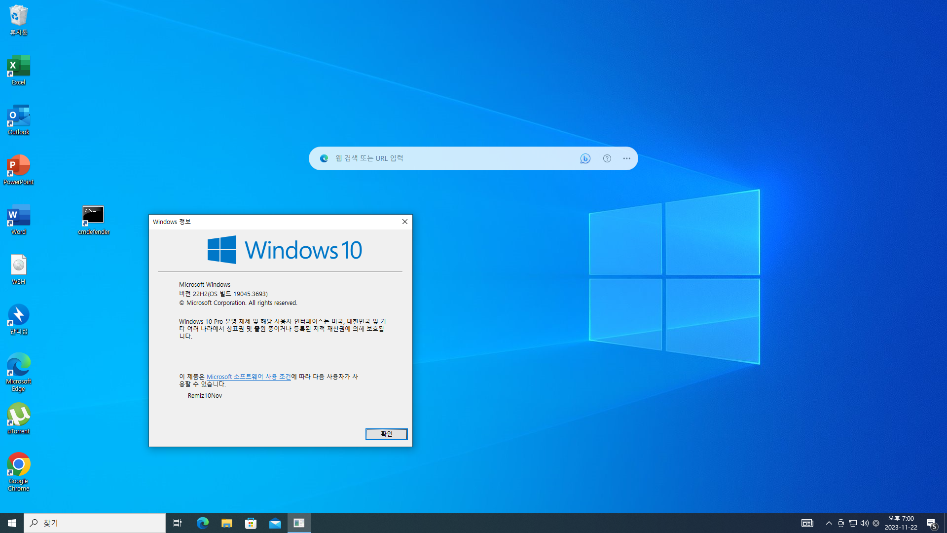Viewport: 947px width, 533px height.
Task: Click the Microsoft Corporation copyright text
Action: click(238, 303)
